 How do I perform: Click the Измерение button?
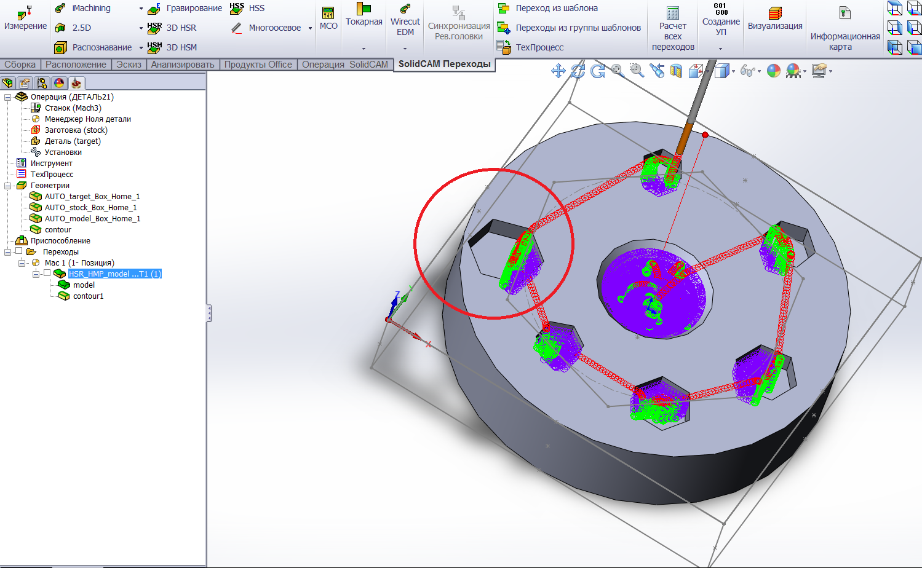click(25, 18)
